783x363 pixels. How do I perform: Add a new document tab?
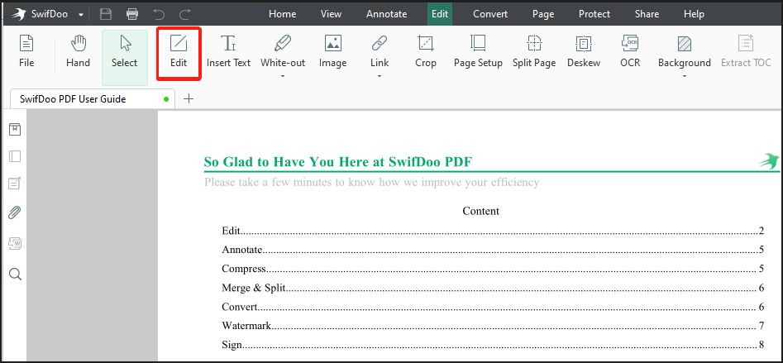pyautogui.click(x=189, y=99)
